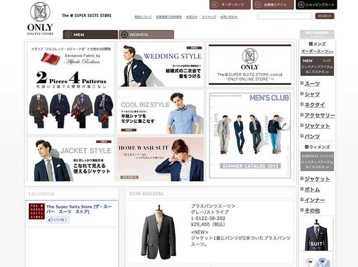Screen dimensions: 358x267
Task: Open the パンツ sidebar link
Action: [312, 136]
